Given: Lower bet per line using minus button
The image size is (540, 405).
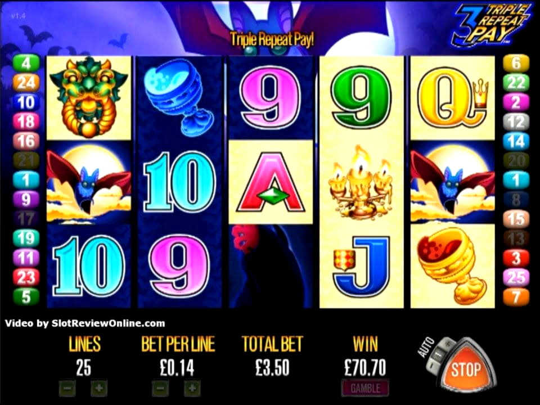Looking at the screenshot, I should point(160,389).
